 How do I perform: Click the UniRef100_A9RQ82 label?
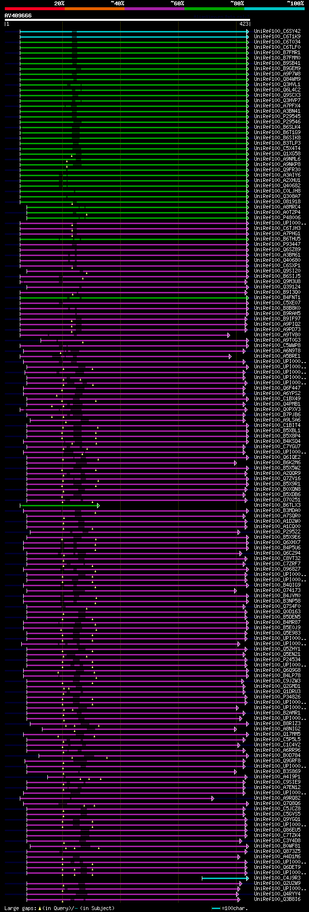pos(277,798)
